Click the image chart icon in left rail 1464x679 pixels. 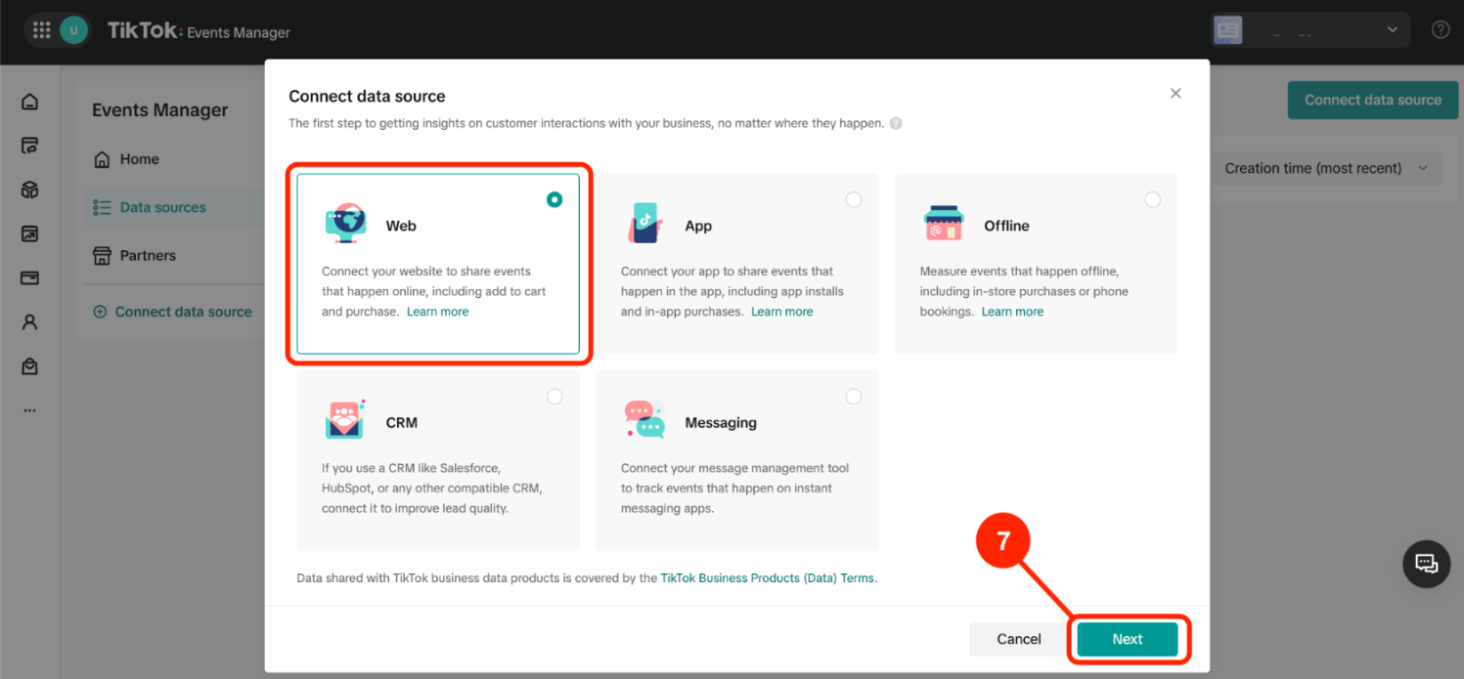(x=29, y=233)
